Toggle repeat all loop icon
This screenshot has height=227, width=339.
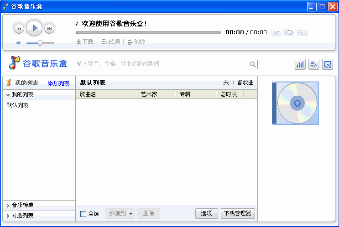tap(289, 32)
